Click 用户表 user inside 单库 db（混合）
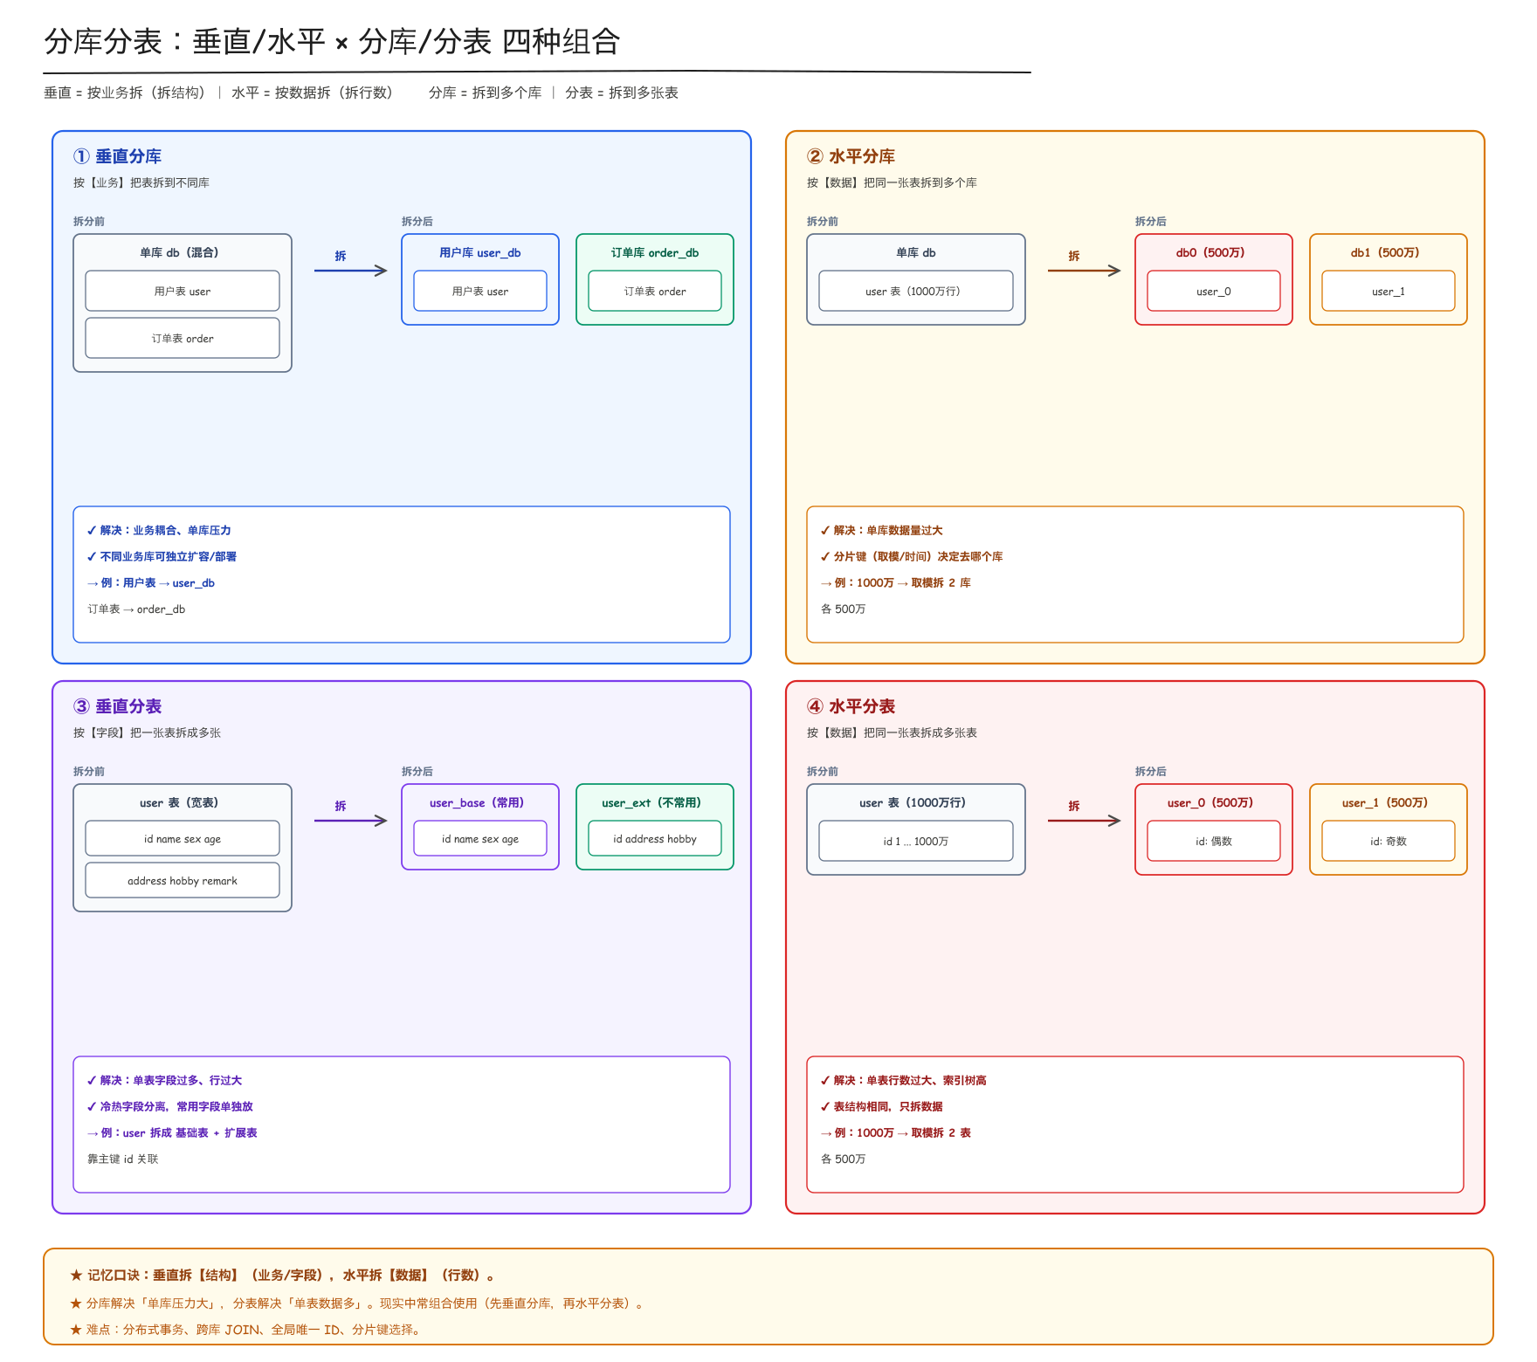This screenshot has width=1537, height=1362. click(183, 291)
